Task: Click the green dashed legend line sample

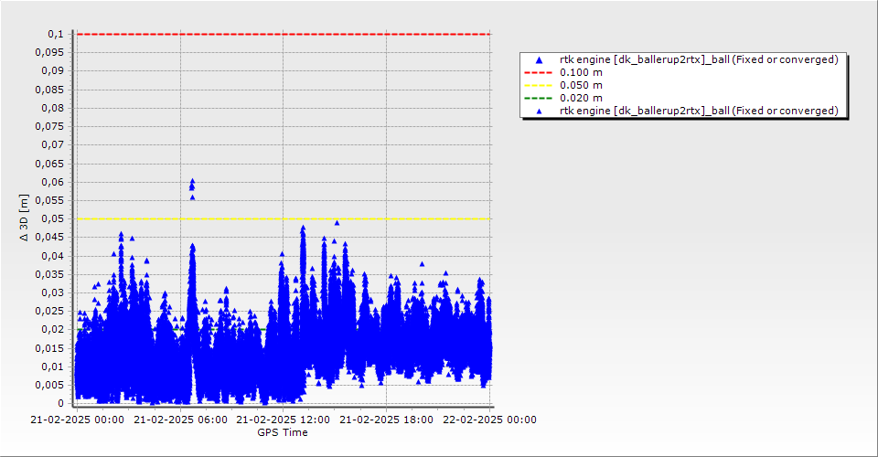Action: [x=538, y=99]
